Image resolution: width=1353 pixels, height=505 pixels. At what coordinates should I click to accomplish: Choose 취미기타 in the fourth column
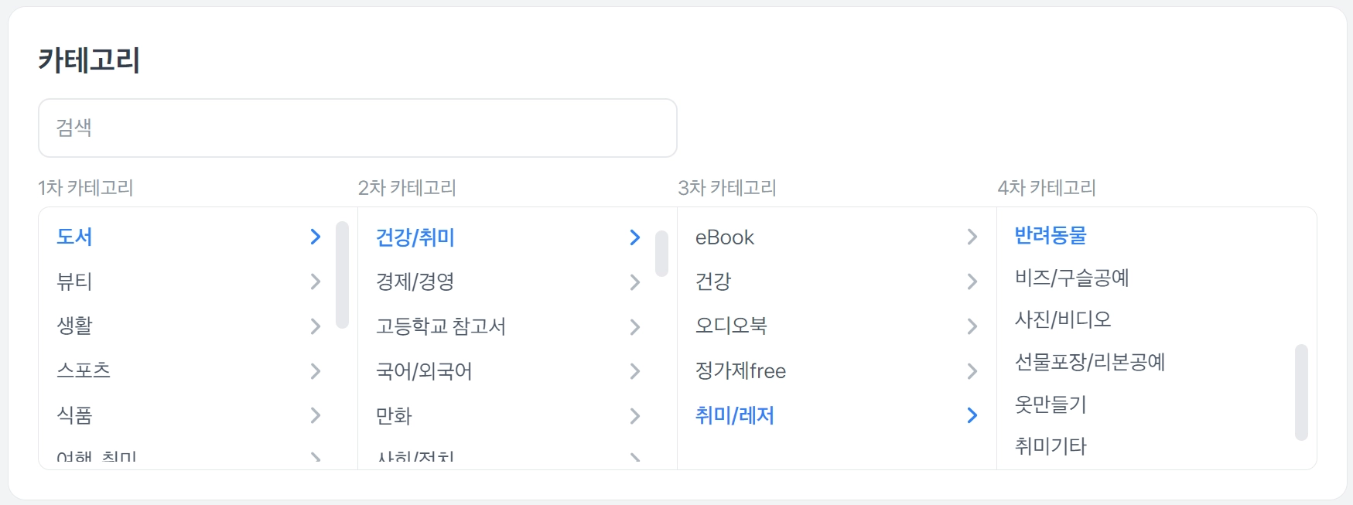click(x=1051, y=446)
